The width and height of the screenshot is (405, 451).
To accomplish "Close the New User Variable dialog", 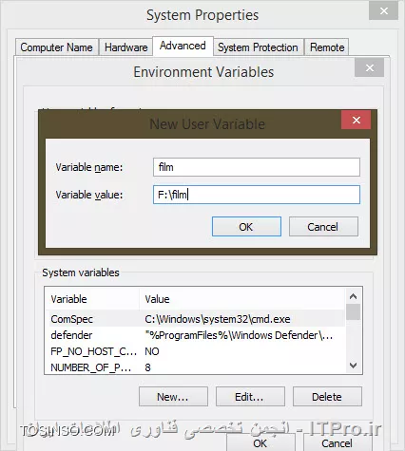I will pyautogui.click(x=356, y=120).
